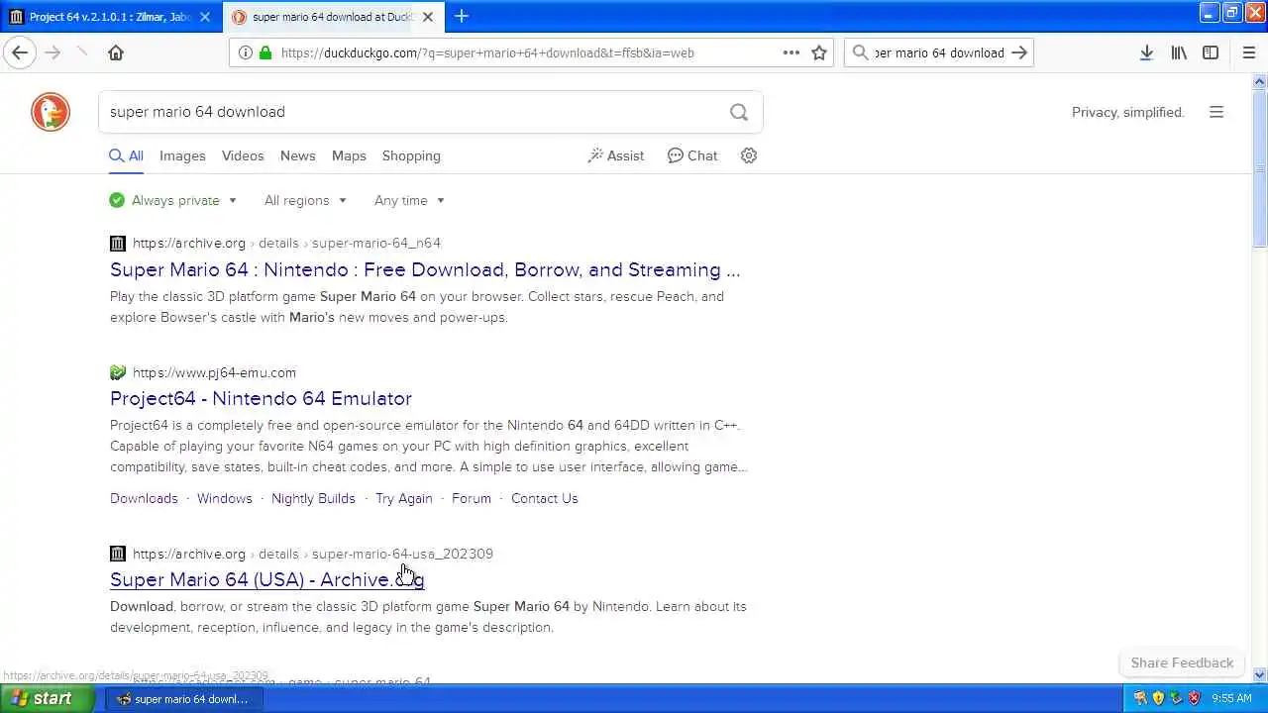Click the DuckDuckGo duck logo
This screenshot has height=713, width=1268.
[x=51, y=112]
